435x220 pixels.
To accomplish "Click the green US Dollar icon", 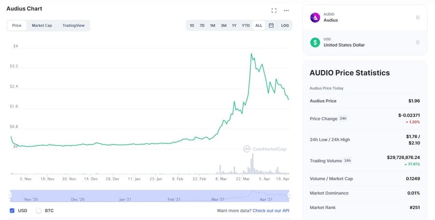I will pos(315,43).
